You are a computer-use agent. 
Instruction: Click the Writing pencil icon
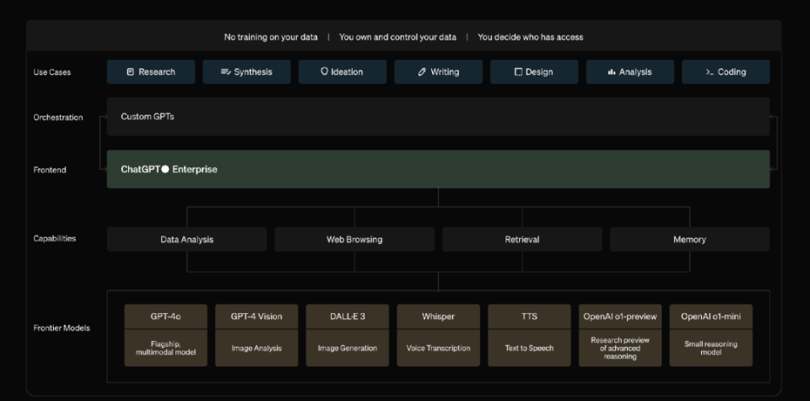click(x=422, y=72)
